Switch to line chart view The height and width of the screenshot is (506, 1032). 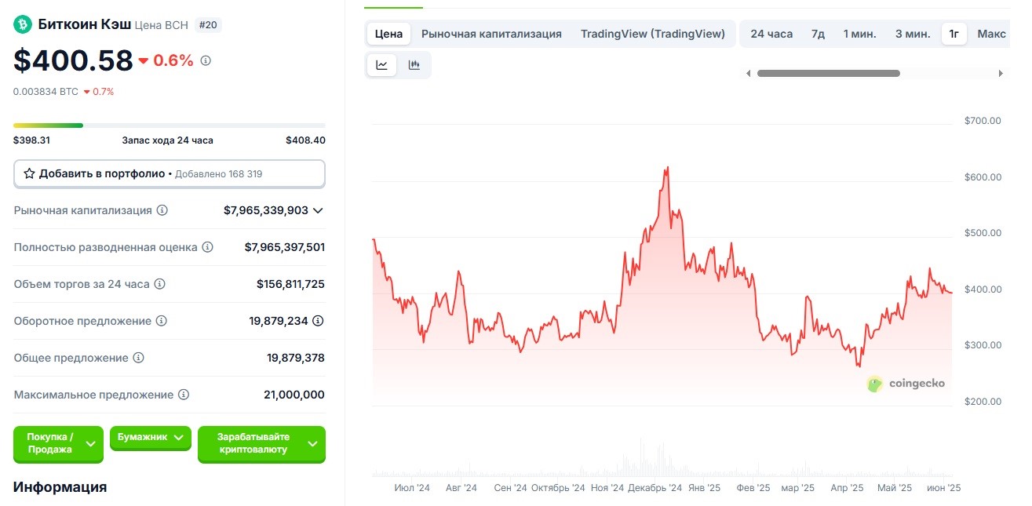coord(382,65)
